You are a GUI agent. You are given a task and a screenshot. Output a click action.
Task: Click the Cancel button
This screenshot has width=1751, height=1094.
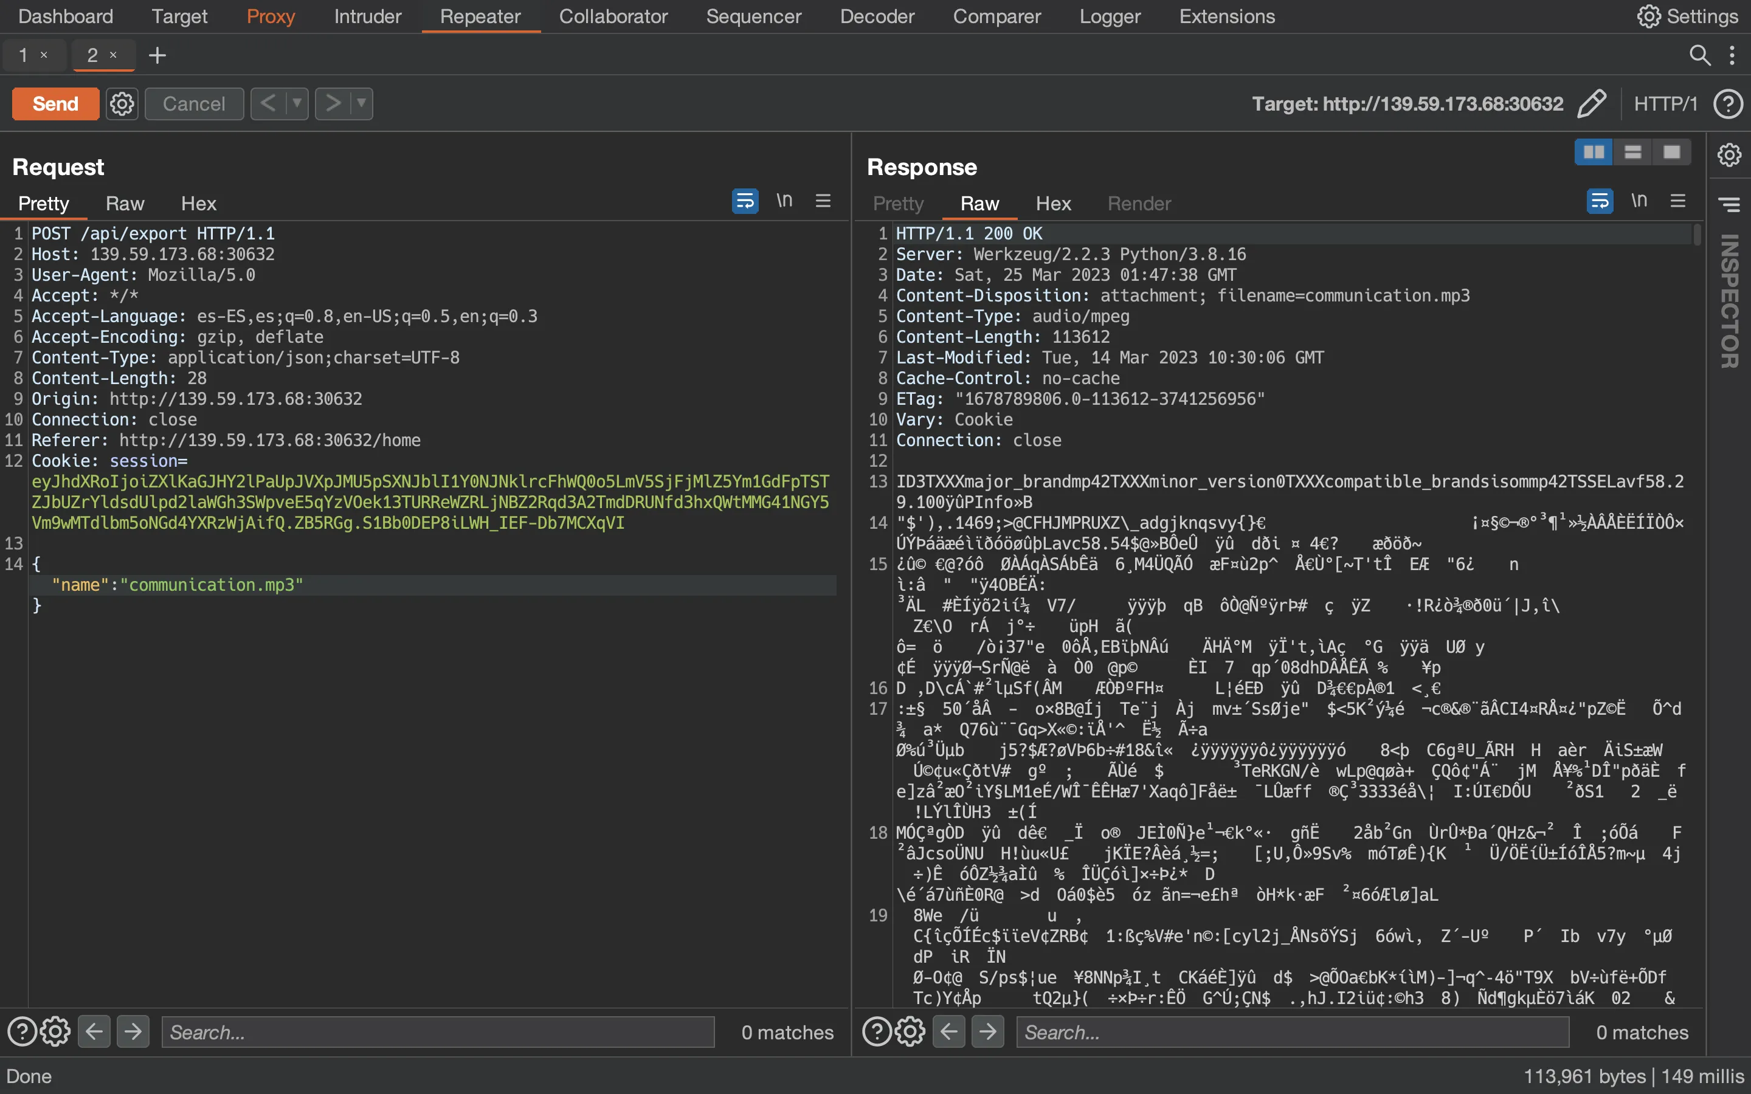click(x=194, y=103)
